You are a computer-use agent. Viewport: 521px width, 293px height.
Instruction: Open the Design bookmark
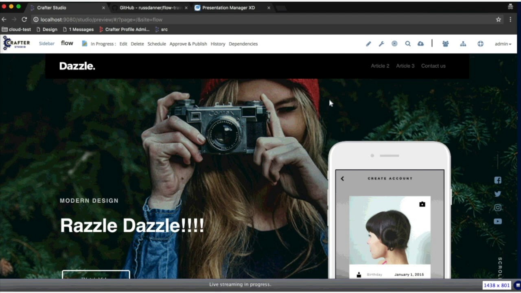[x=47, y=29]
